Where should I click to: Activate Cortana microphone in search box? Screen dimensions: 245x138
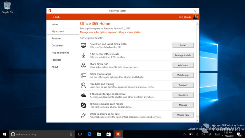[71, 134]
